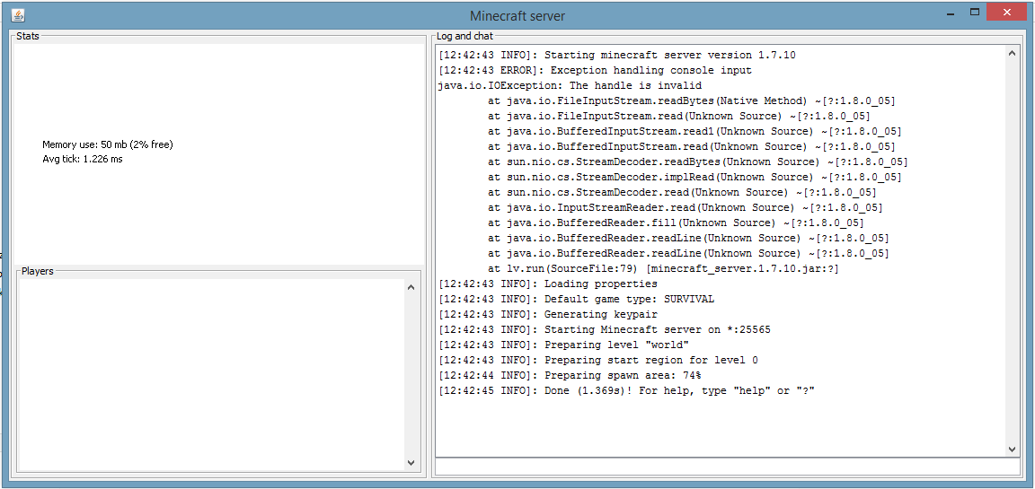Click the 'Preparing spawn area: 74%' log line

[x=570, y=376]
